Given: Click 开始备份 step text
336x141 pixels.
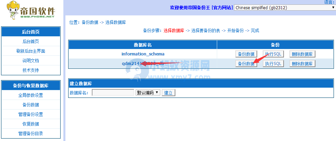Looking at the screenshot, I should pos(236,30).
